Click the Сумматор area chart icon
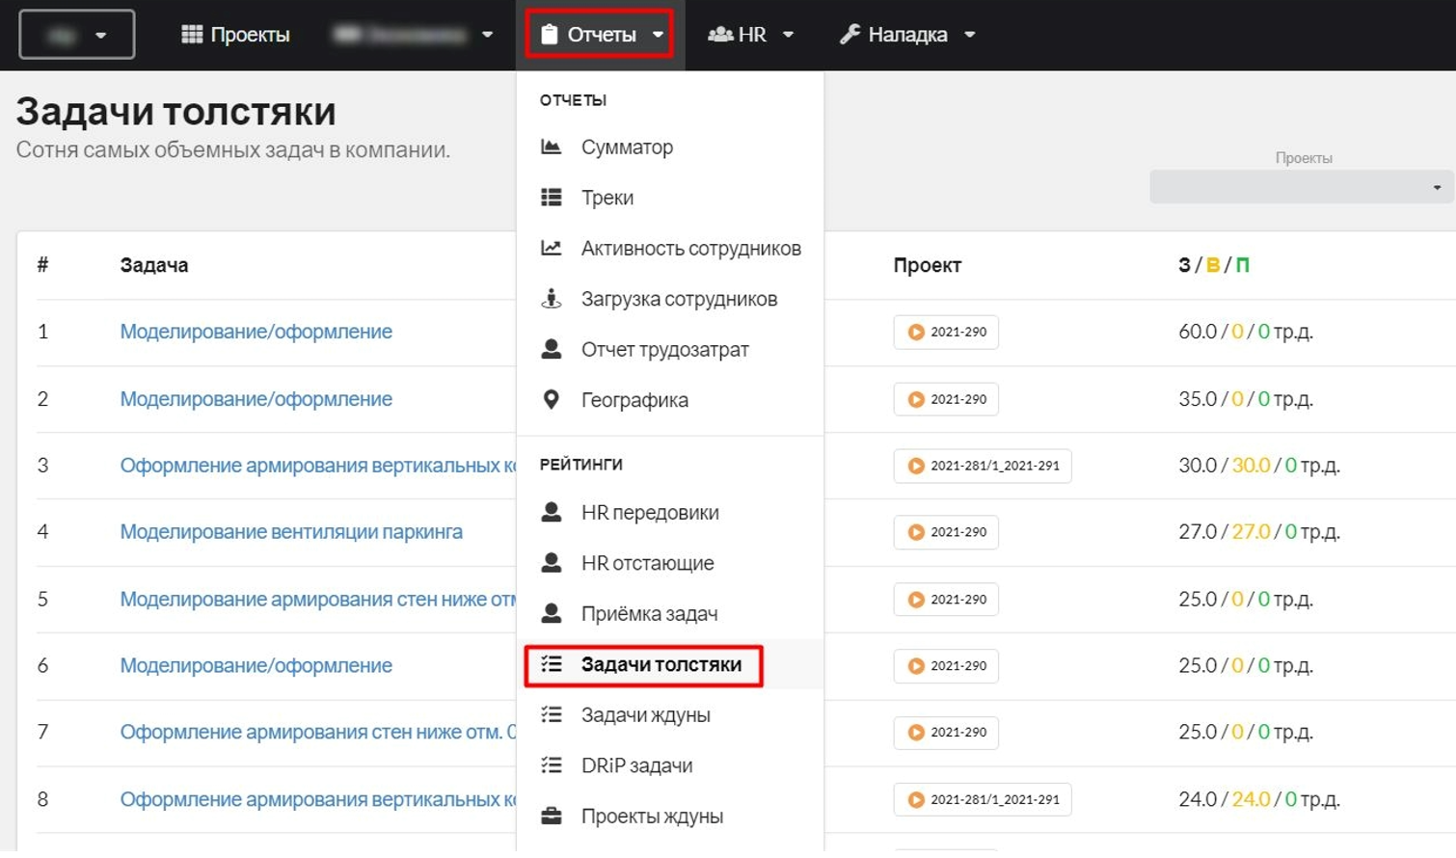 tap(552, 147)
